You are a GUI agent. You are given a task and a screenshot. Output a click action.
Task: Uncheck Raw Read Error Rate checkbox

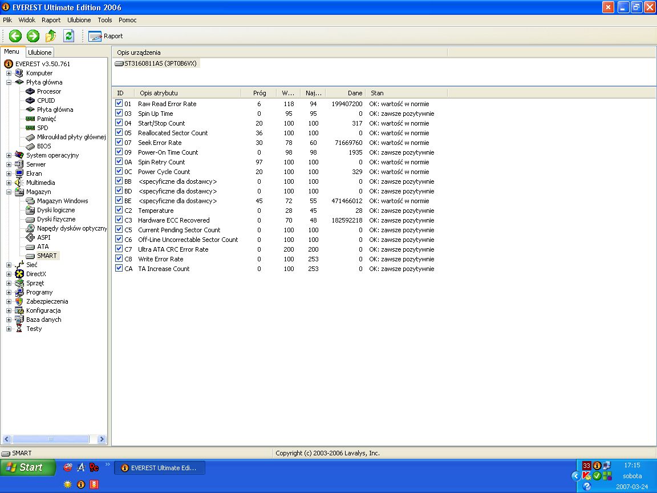click(119, 103)
